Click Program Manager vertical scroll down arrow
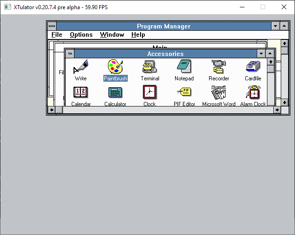Image resolution: width=295 pixels, height=235 pixels. (284, 102)
